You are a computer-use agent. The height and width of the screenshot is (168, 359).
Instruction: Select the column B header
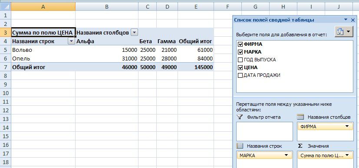[107, 7]
